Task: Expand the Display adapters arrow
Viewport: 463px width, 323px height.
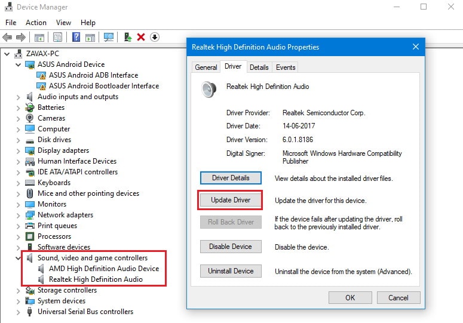Action: coord(19,151)
